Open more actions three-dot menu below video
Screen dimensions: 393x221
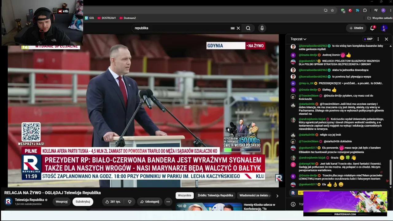pyautogui.click(x=168, y=202)
